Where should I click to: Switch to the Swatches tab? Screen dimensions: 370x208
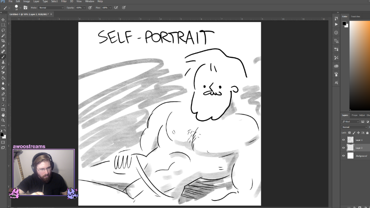pos(355,17)
